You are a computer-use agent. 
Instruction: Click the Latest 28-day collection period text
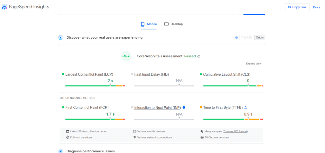point(89,131)
